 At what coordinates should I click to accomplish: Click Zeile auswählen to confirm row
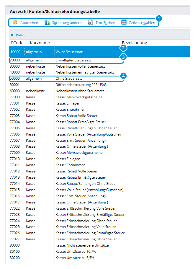click(142, 23)
